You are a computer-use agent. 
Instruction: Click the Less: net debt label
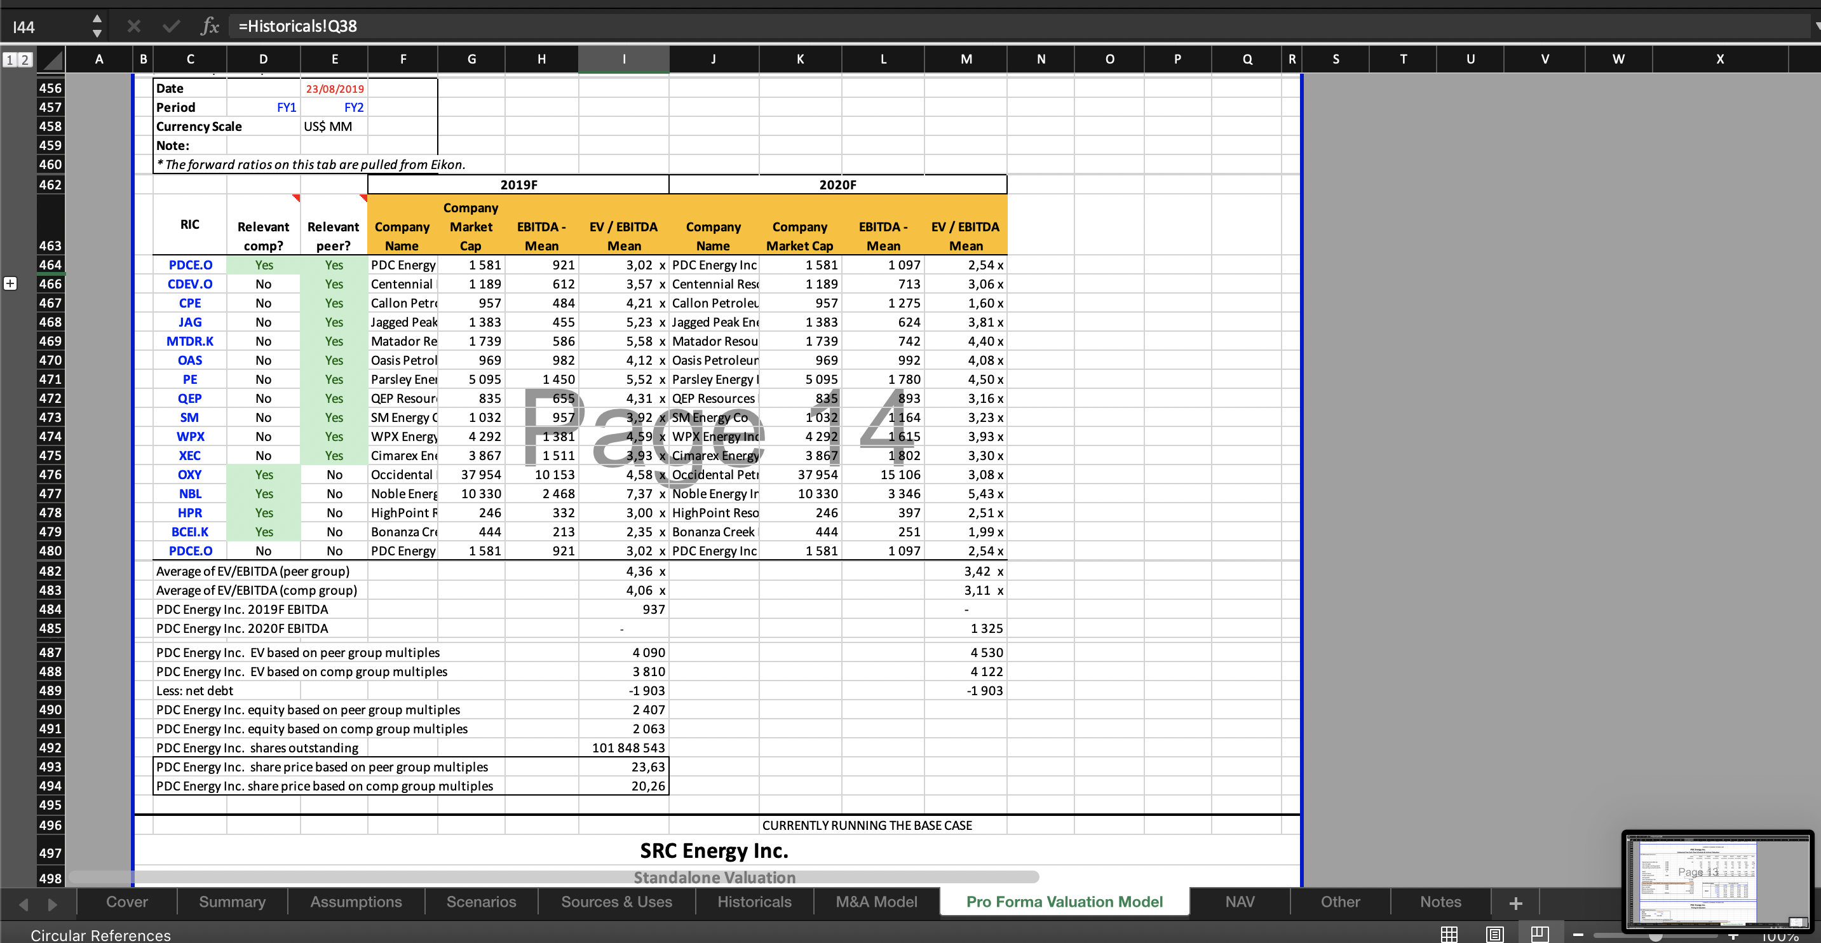pyautogui.click(x=194, y=691)
